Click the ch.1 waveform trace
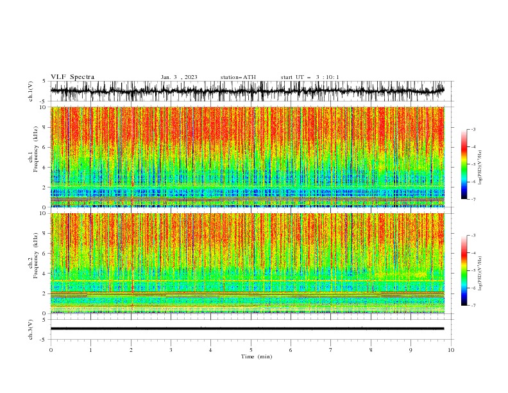Image resolution: width=508 pixels, height=393 pixels. coord(247,91)
